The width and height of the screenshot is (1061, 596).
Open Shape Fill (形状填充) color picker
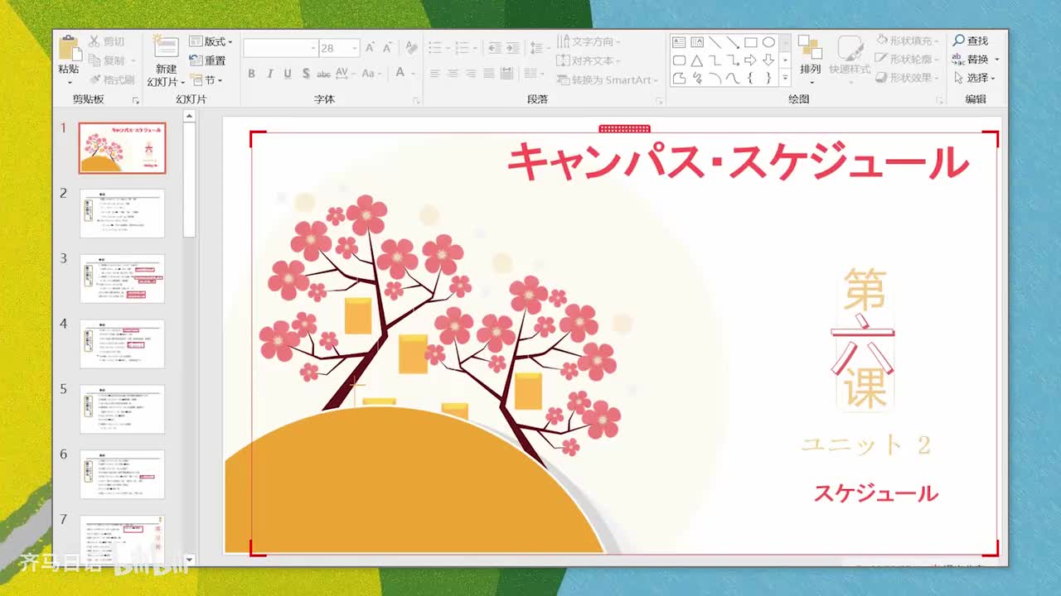coord(908,40)
